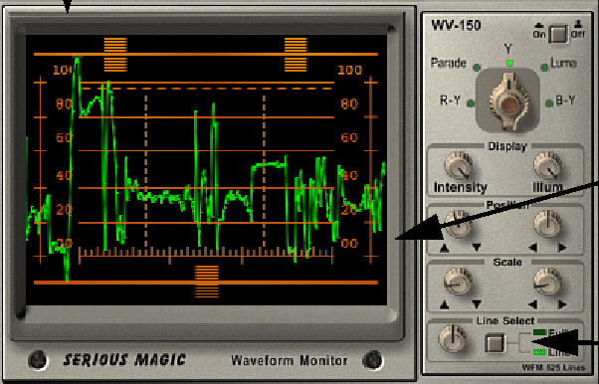
Task: Click the Illum knob
Action: pyautogui.click(x=547, y=166)
